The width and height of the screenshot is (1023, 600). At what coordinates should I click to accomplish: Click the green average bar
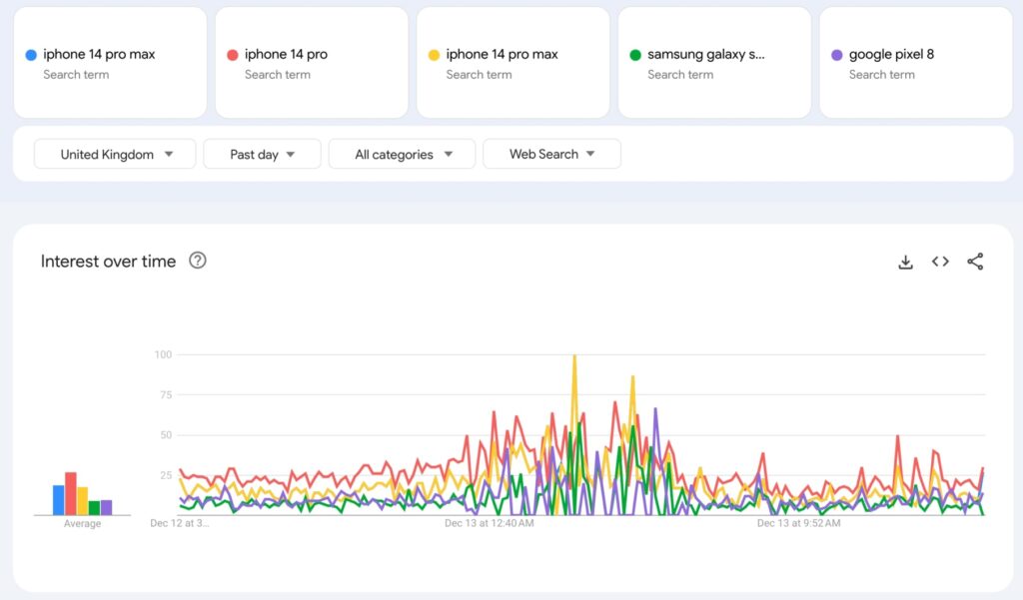point(94,508)
